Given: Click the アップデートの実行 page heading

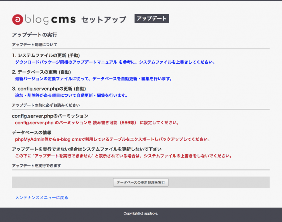Looking at the screenshot, I should tap(34, 35).
